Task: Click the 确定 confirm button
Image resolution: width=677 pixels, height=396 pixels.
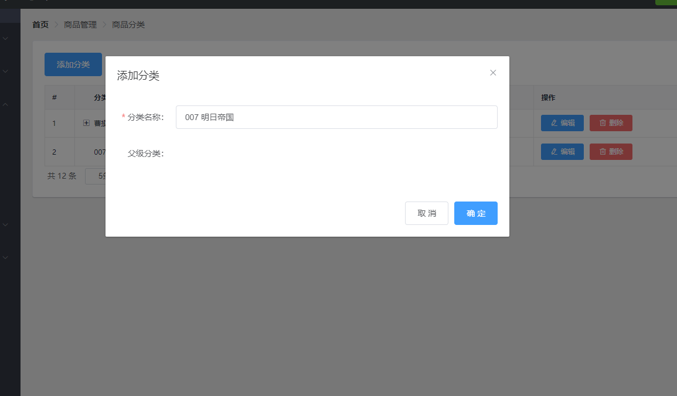Action: (475, 213)
